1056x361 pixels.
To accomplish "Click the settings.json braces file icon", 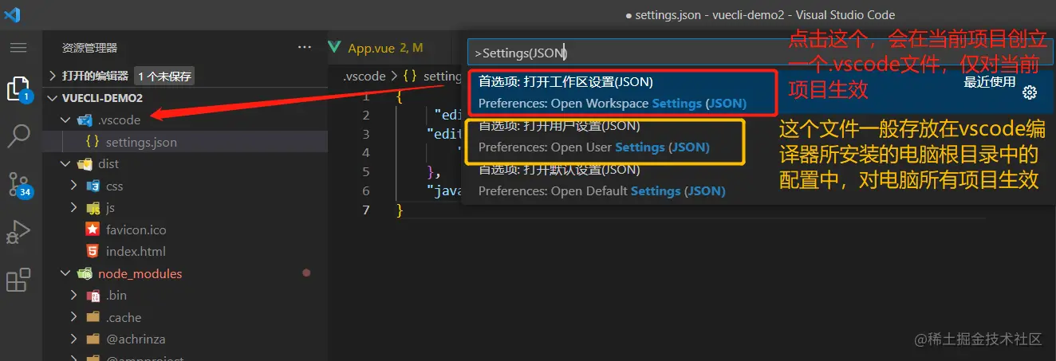I will point(93,143).
